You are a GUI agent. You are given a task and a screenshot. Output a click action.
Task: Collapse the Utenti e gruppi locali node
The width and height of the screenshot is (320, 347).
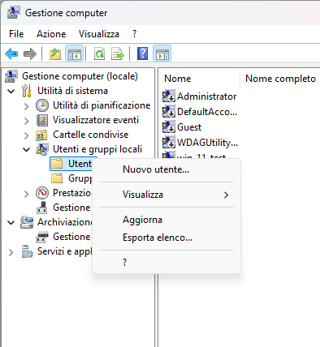pos(26,149)
